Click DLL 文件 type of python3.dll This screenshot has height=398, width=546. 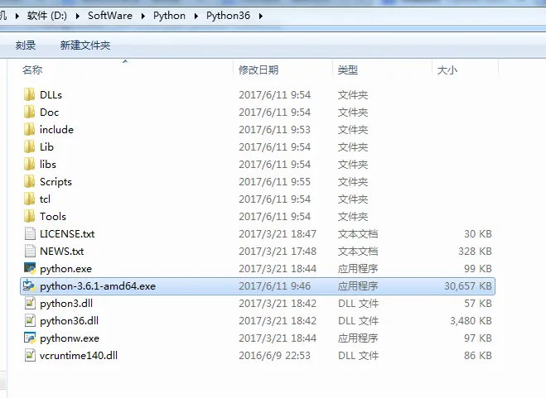358,304
